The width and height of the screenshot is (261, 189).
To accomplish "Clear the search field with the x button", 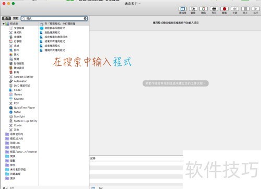I will tap(85, 18).
